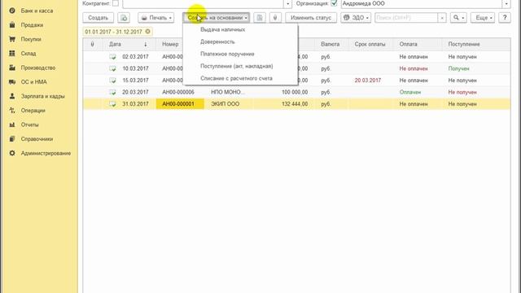Click the paperclip column header

92,44
